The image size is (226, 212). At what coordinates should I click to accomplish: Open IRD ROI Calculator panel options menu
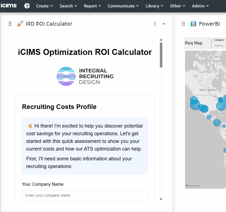click(x=155, y=24)
